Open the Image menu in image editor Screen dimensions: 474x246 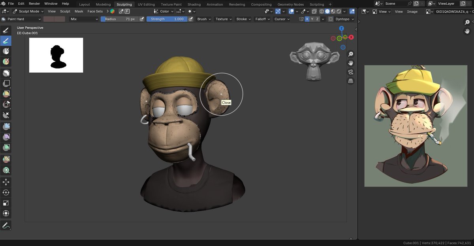[x=412, y=11]
